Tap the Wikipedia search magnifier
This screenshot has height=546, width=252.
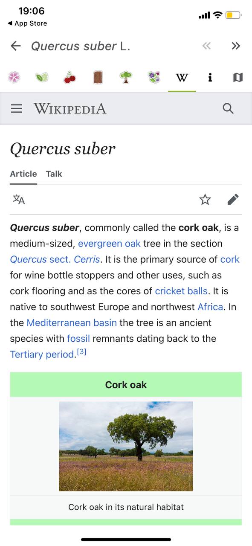(x=229, y=109)
